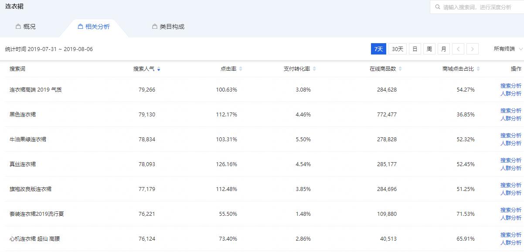Image resolution: width=524 pixels, height=252 pixels.
Task: Sort by 搜索人气 column arrow
Action: coord(159,69)
